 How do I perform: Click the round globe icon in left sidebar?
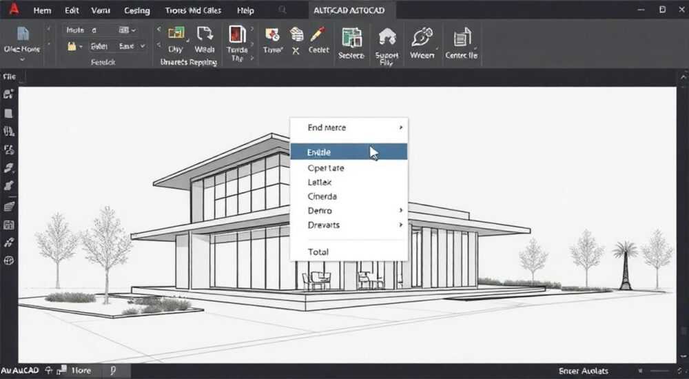pos(9,260)
